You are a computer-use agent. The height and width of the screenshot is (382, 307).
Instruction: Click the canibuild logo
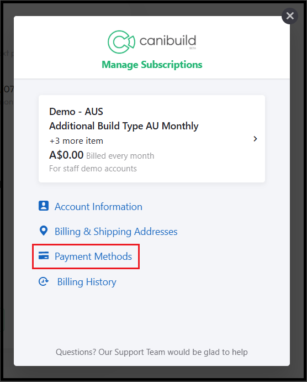pos(152,41)
